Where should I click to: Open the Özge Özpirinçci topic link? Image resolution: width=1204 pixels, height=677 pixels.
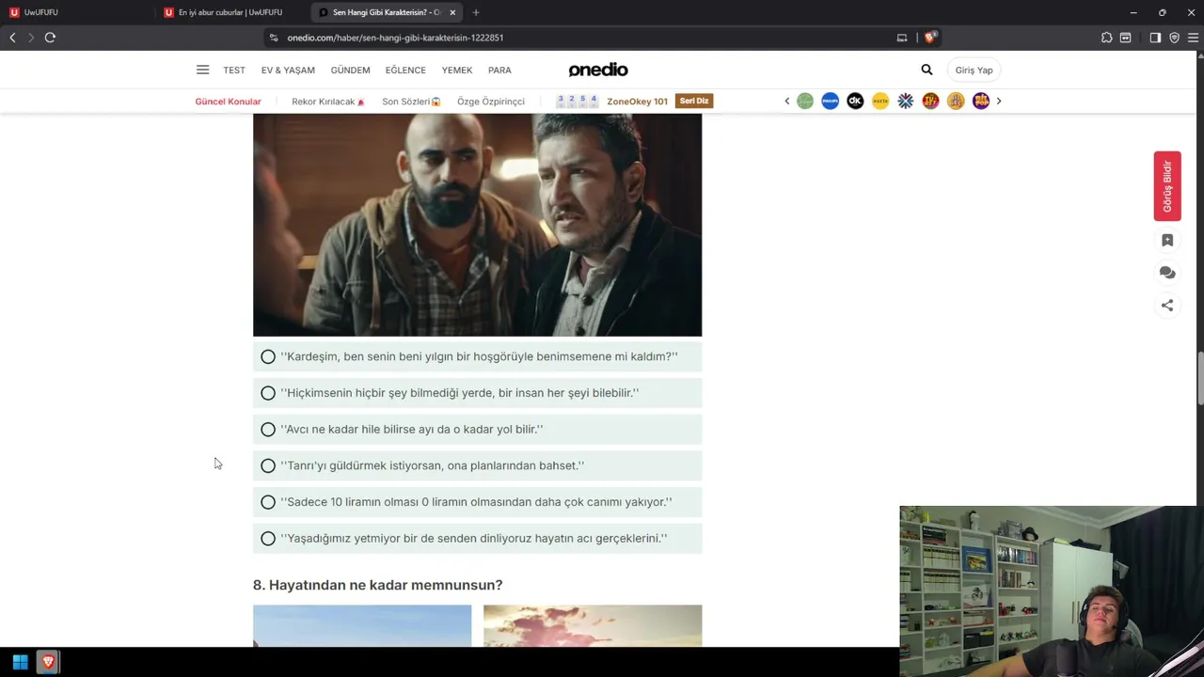[x=491, y=102]
